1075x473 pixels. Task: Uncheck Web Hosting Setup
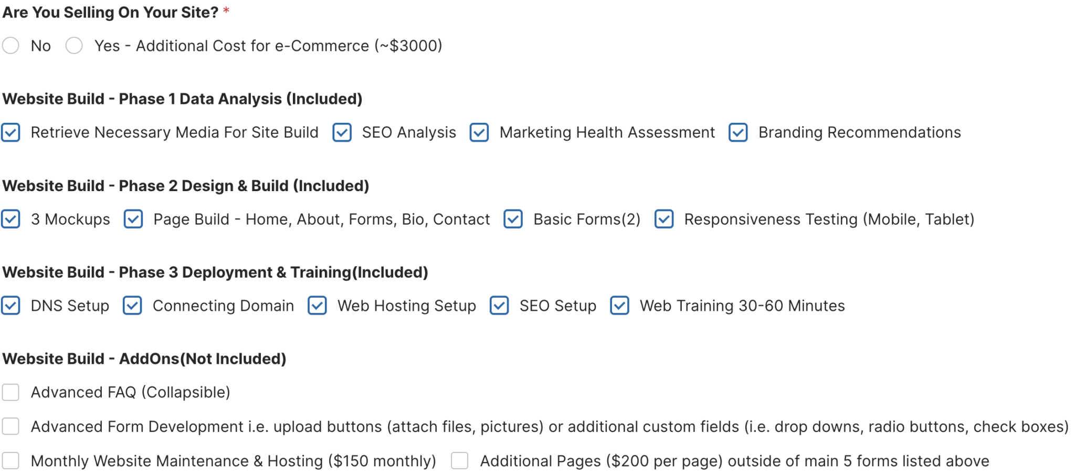point(317,306)
